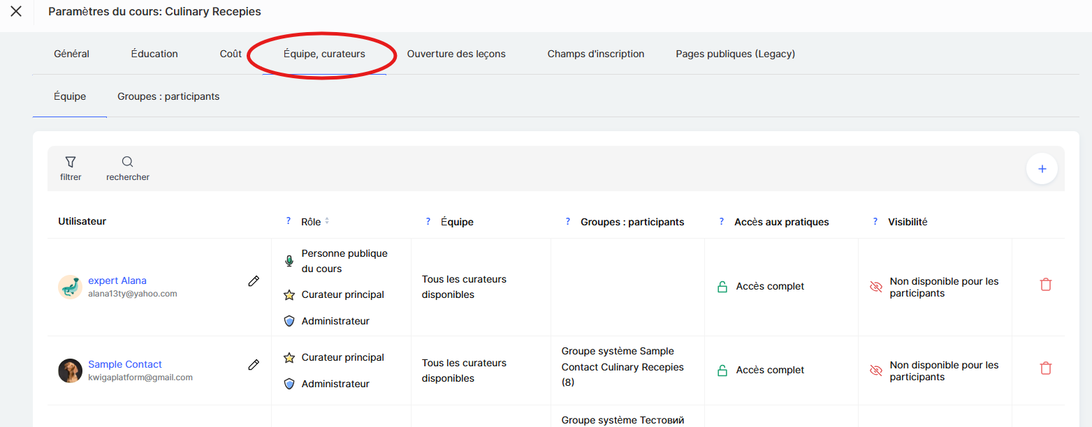The width and height of the screenshot is (1092, 427).
Task: Select the Groupes : participants sub-tab
Action: tap(168, 96)
